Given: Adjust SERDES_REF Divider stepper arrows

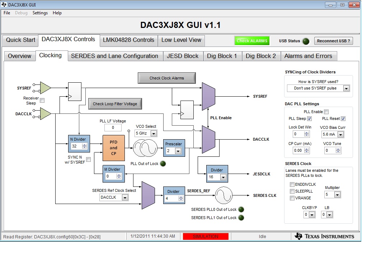Looking at the screenshot, I should point(181,198).
